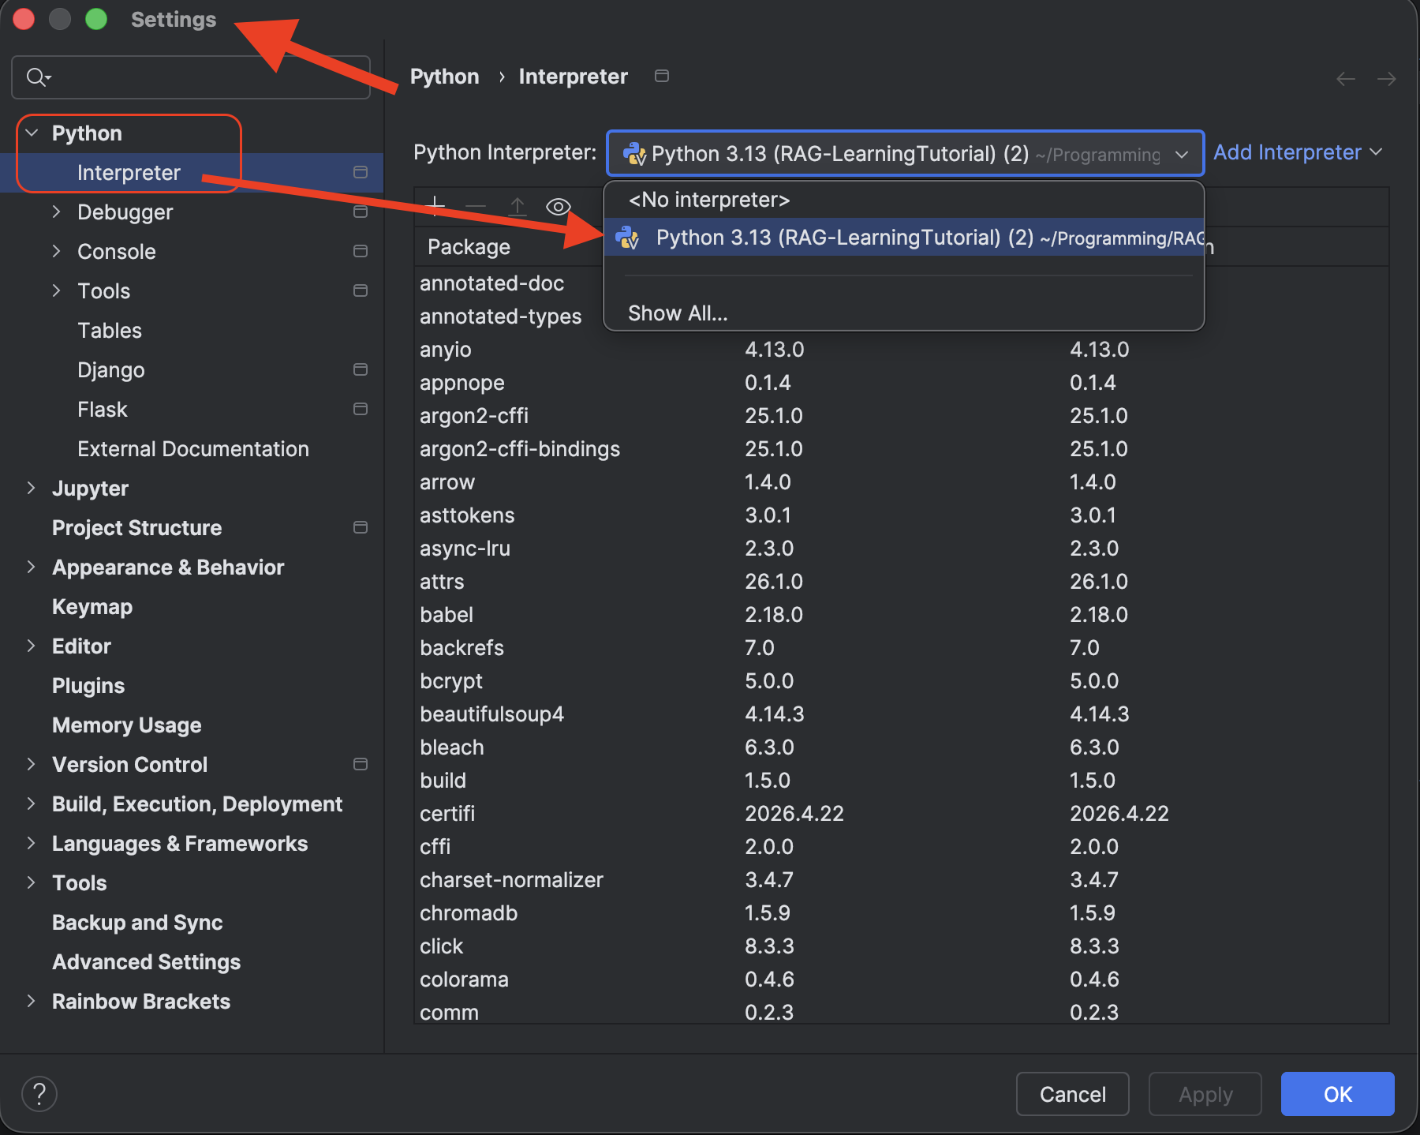Viewport: 1420px width, 1135px height.
Task: Expand the Version Control group
Action: [x=31, y=764]
